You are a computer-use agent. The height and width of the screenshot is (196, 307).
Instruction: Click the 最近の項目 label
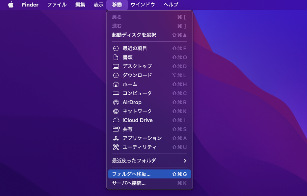tap(135, 48)
